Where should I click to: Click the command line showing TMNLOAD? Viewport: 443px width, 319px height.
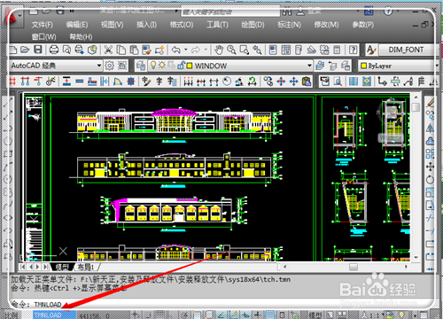click(221, 304)
